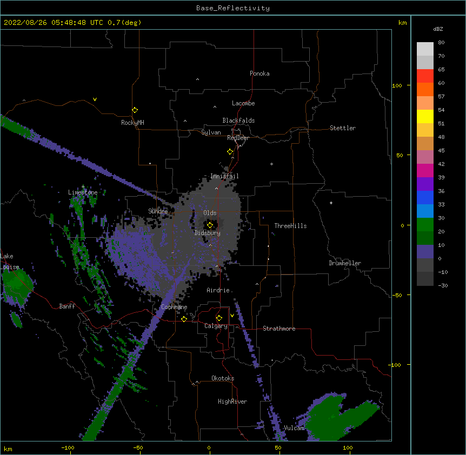Click the Olds town label
Viewport: 466px width, 455px height.
(x=210, y=213)
